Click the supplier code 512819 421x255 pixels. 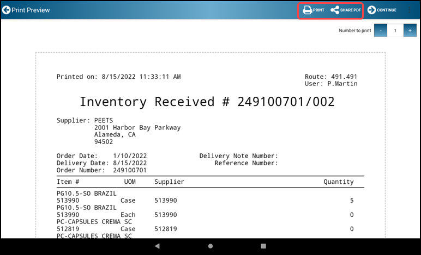(x=166, y=229)
